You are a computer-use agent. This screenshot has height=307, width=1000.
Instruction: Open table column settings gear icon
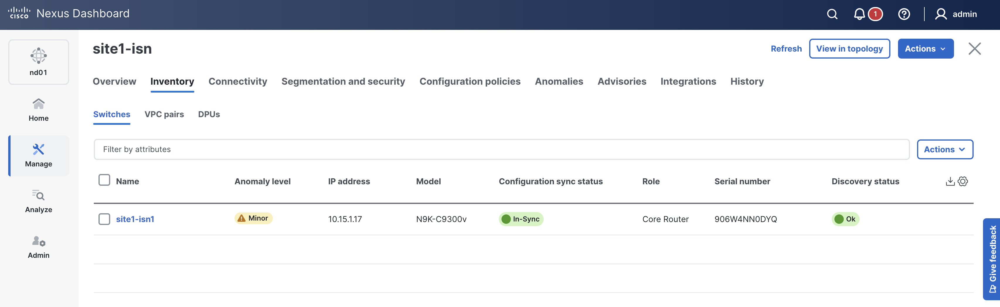pos(963,181)
